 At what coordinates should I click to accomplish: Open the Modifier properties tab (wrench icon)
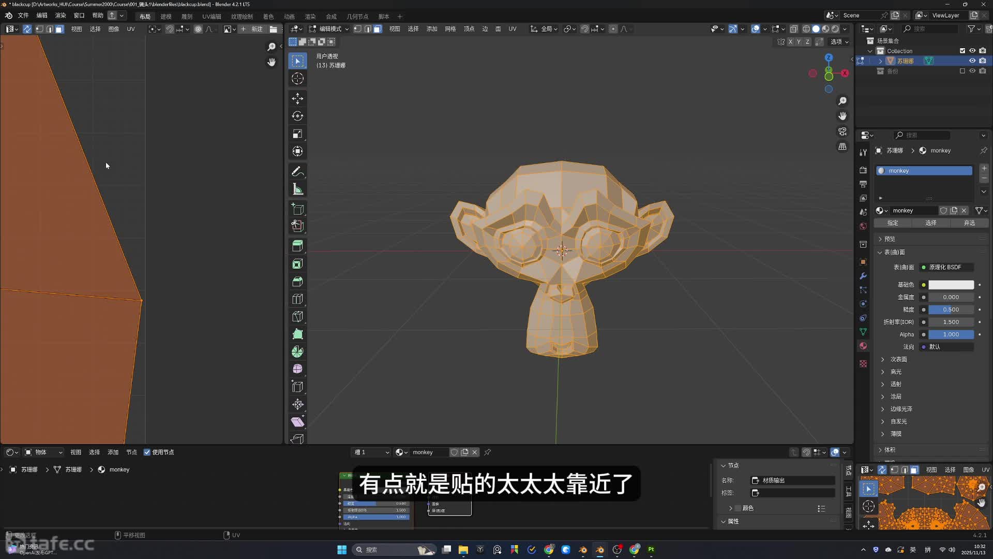pos(863,276)
